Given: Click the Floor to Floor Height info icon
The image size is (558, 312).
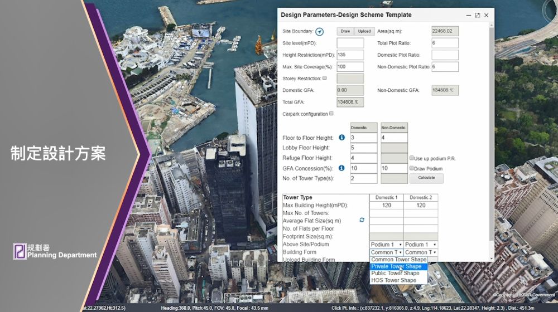Looking at the screenshot, I should pos(342,138).
